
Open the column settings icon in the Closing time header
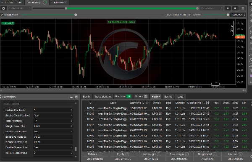[207, 103]
